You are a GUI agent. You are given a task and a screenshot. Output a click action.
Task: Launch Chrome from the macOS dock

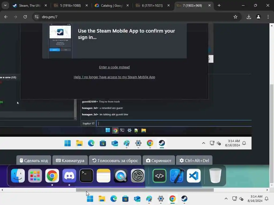pos(52,176)
